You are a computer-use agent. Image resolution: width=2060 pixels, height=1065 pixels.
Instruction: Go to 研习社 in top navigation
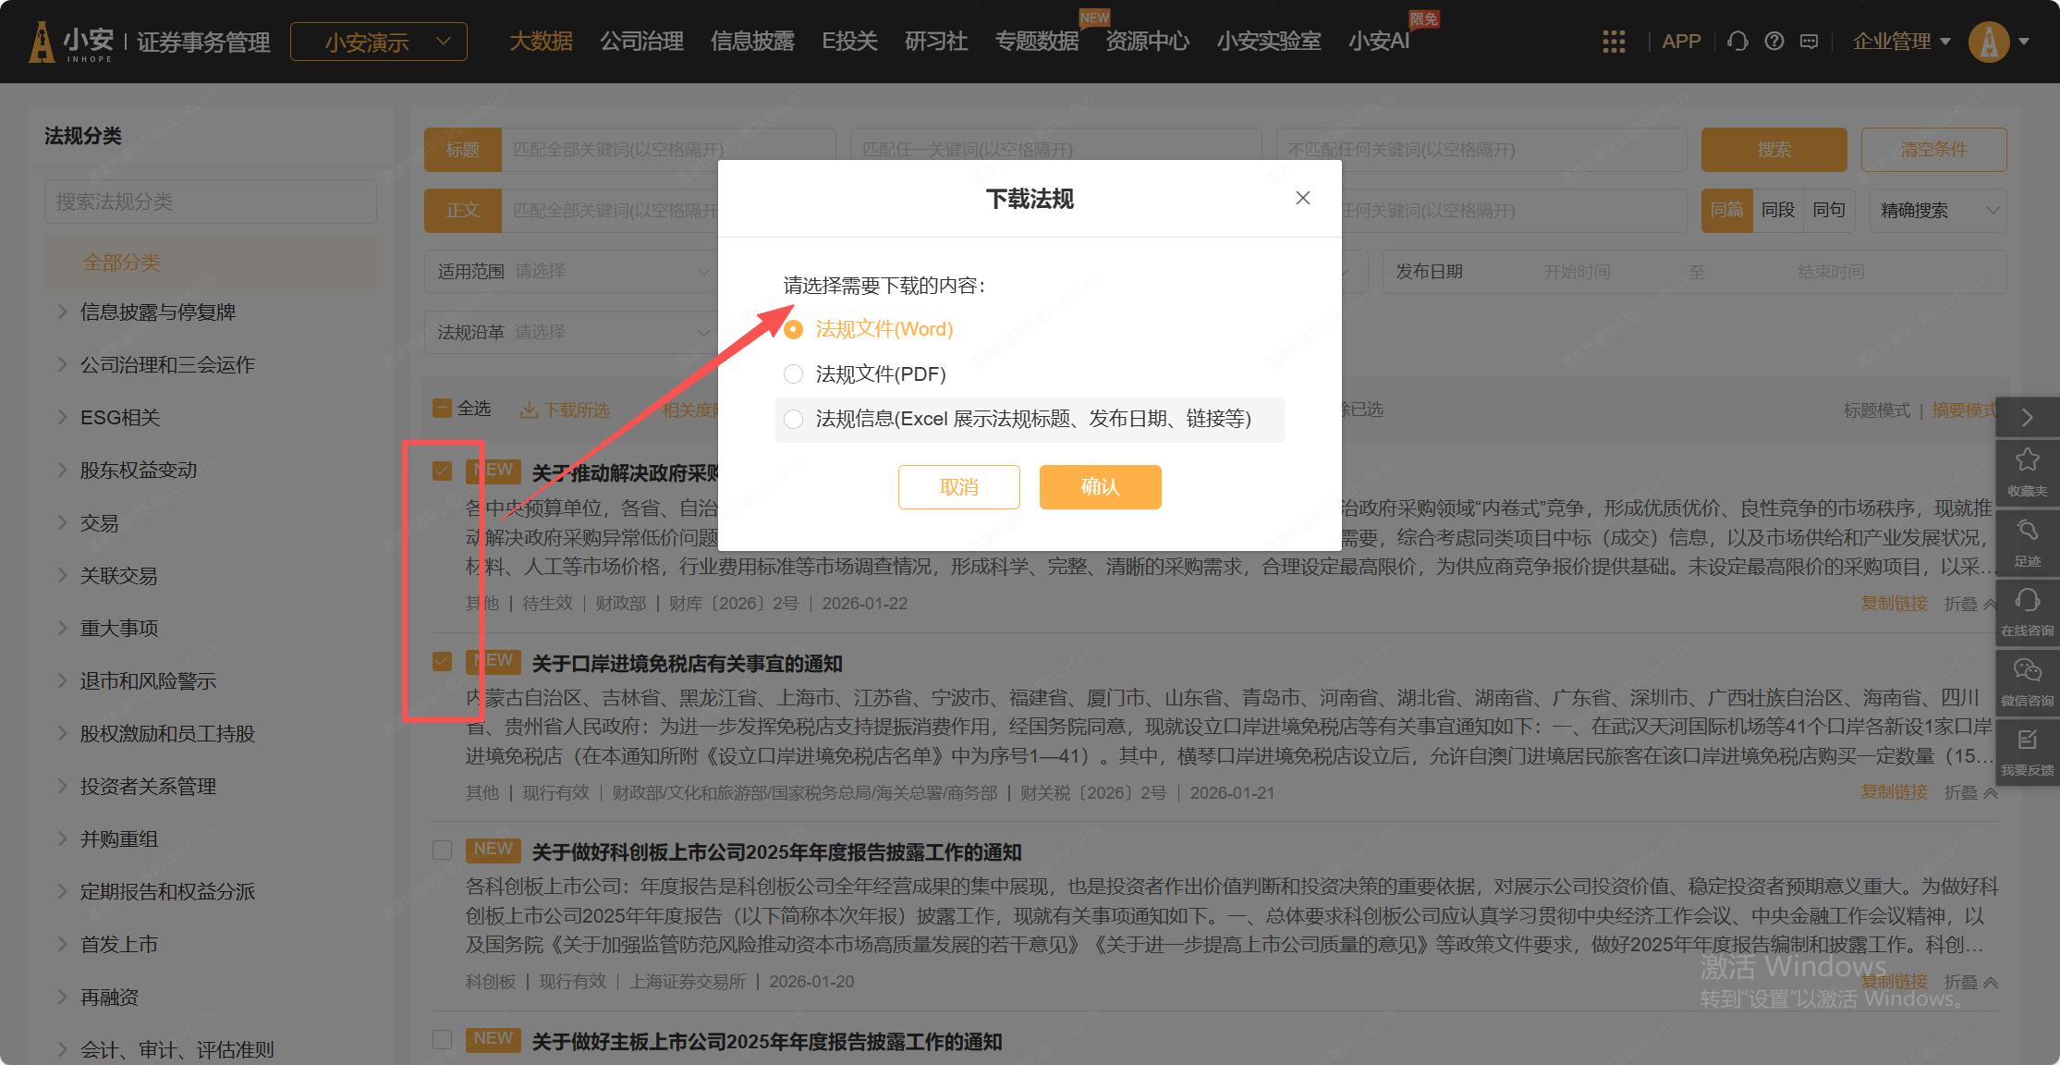click(935, 42)
